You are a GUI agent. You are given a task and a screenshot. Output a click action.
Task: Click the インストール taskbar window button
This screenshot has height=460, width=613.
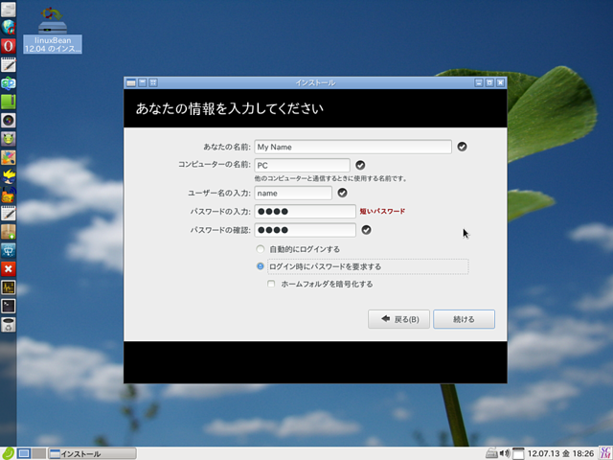pos(93,453)
